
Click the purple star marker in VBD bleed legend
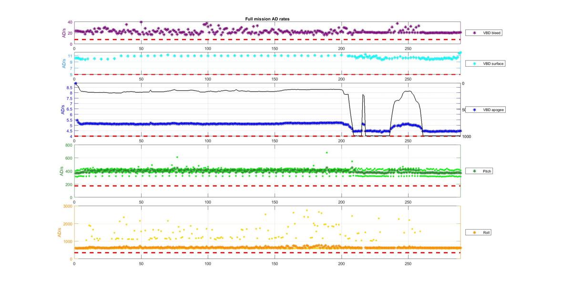click(474, 33)
